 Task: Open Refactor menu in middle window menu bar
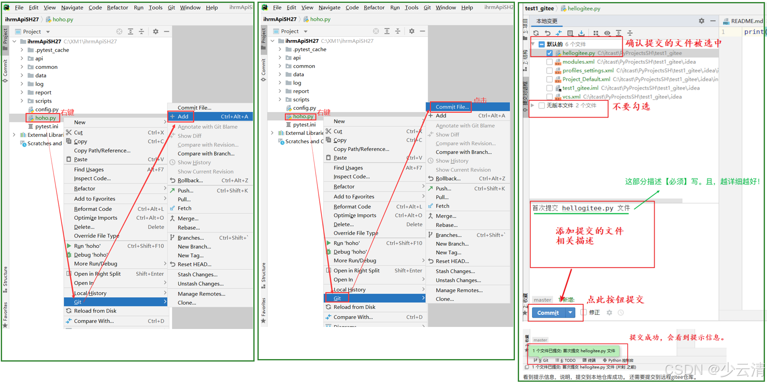pyautogui.click(x=374, y=7)
